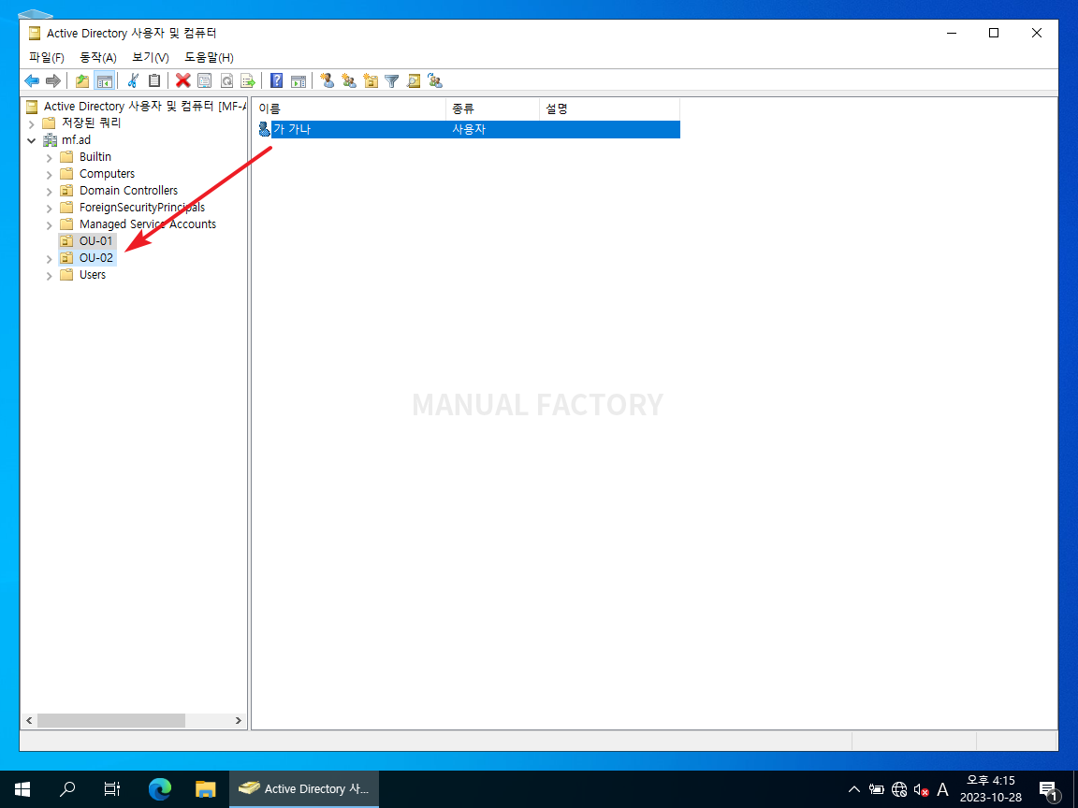This screenshot has width=1078, height=808.
Task: Click the muted volume tray icon
Action: coord(921,789)
